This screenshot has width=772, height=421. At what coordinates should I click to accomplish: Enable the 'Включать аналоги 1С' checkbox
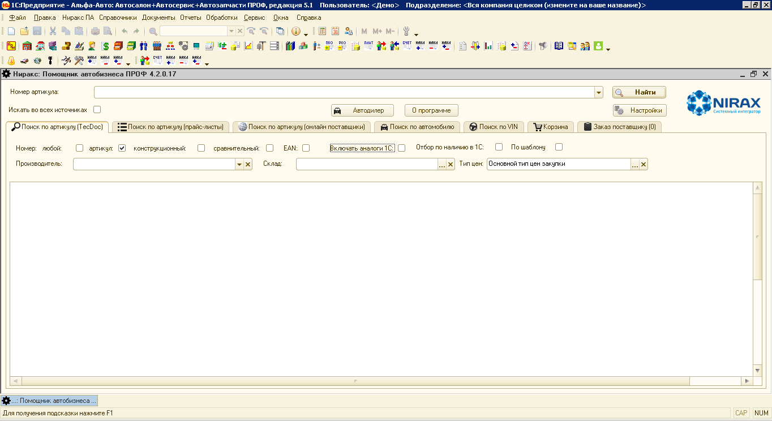401,148
